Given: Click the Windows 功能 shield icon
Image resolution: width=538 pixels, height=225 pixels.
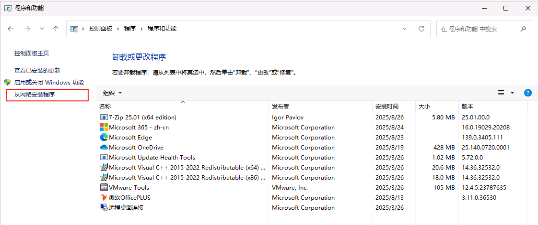Looking at the screenshot, I should coord(8,83).
